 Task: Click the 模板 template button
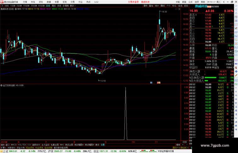[178, 145]
